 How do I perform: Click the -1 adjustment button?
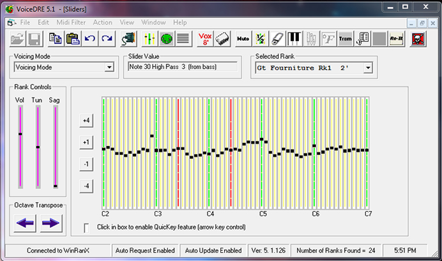[86, 164]
